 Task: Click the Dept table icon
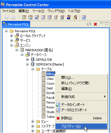pos(43,88)
